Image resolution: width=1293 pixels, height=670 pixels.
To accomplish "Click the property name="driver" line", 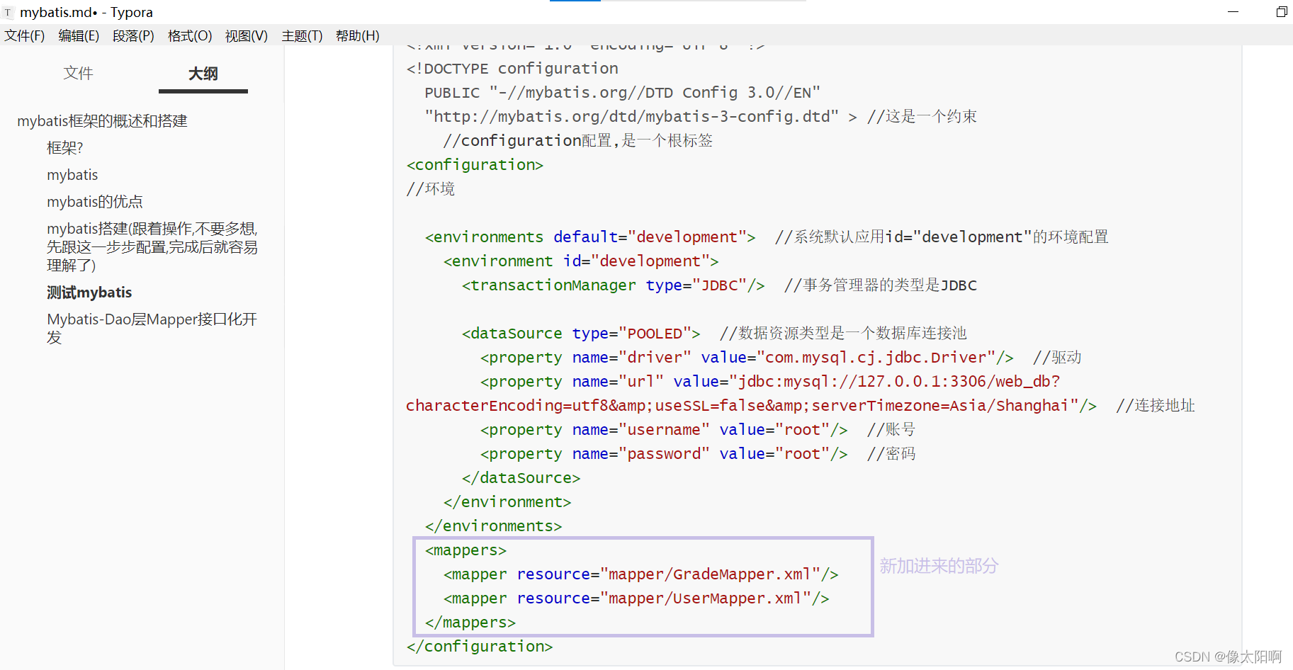I will 781,358.
